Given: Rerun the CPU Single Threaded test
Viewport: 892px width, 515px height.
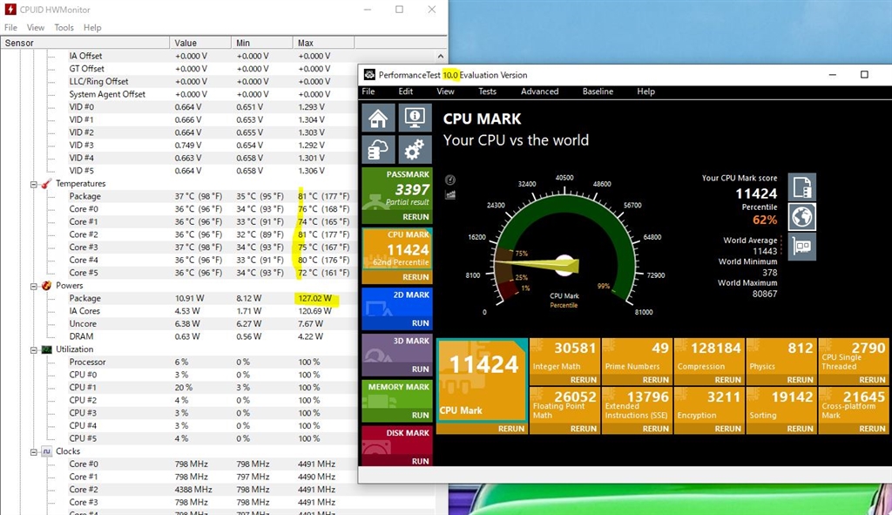Looking at the screenshot, I should point(872,380).
